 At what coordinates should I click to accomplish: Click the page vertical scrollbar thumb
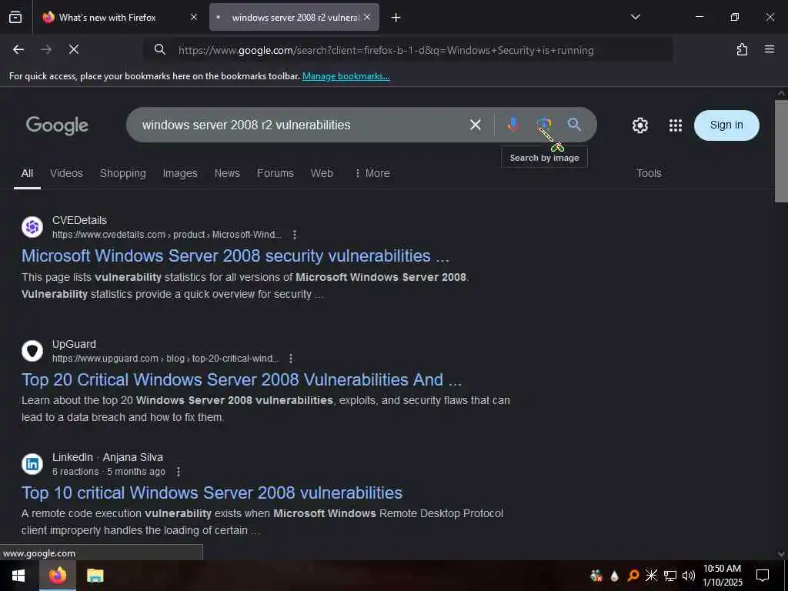[x=781, y=151]
